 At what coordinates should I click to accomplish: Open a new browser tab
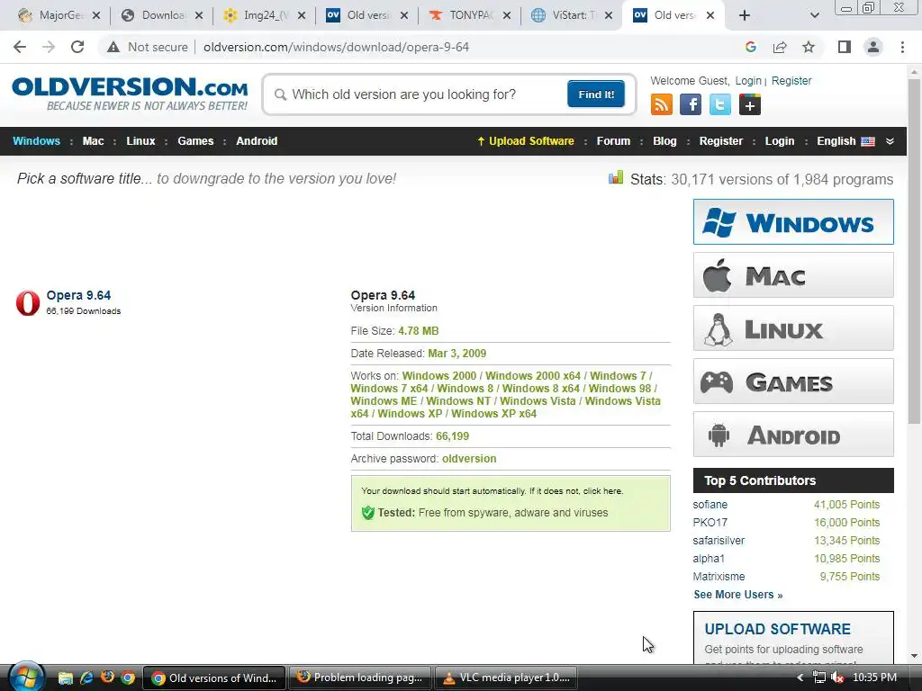[745, 15]
